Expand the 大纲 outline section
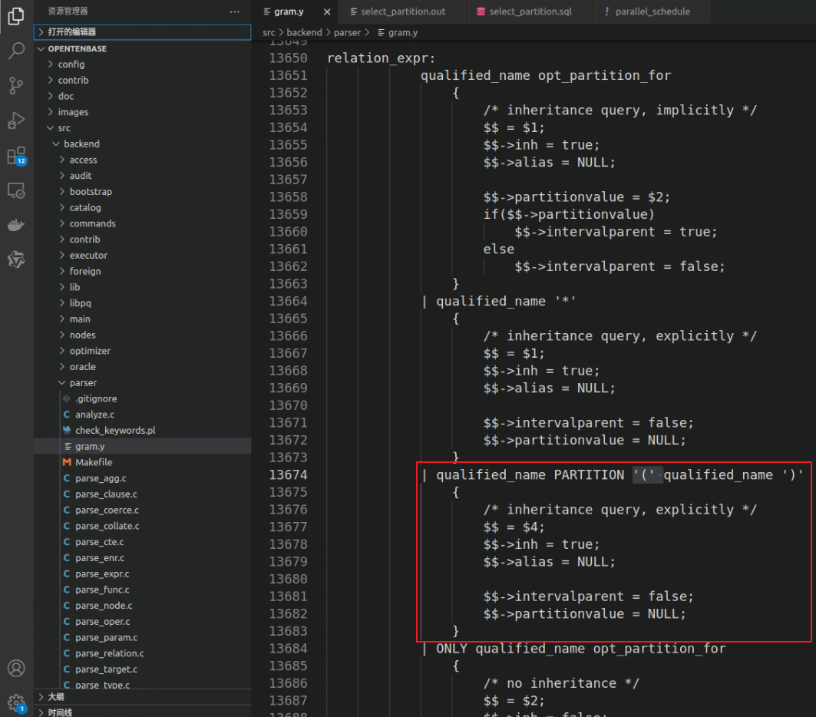This screenshot has height=717, width=816. 143,697
